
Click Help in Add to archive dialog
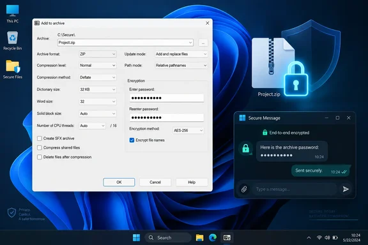(192, 182)
